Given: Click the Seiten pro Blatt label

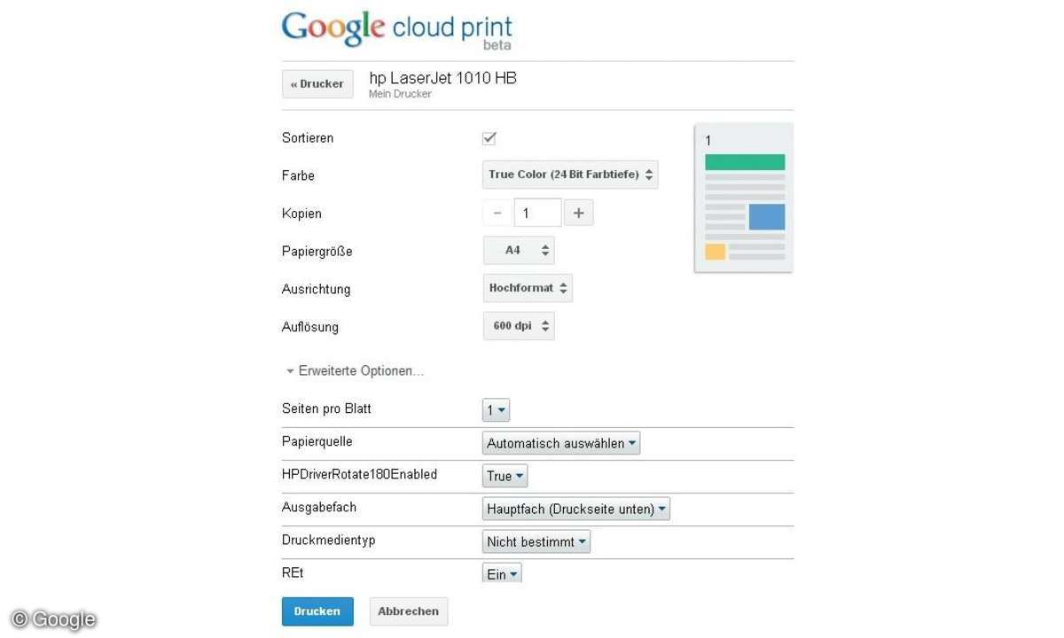Looking at the screenshot, I should click(x=326, y=408).
